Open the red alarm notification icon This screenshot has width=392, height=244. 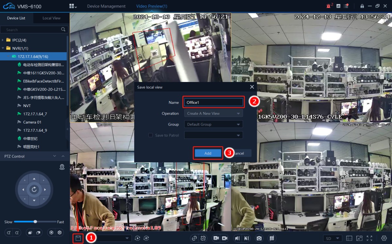click(329, 6)
